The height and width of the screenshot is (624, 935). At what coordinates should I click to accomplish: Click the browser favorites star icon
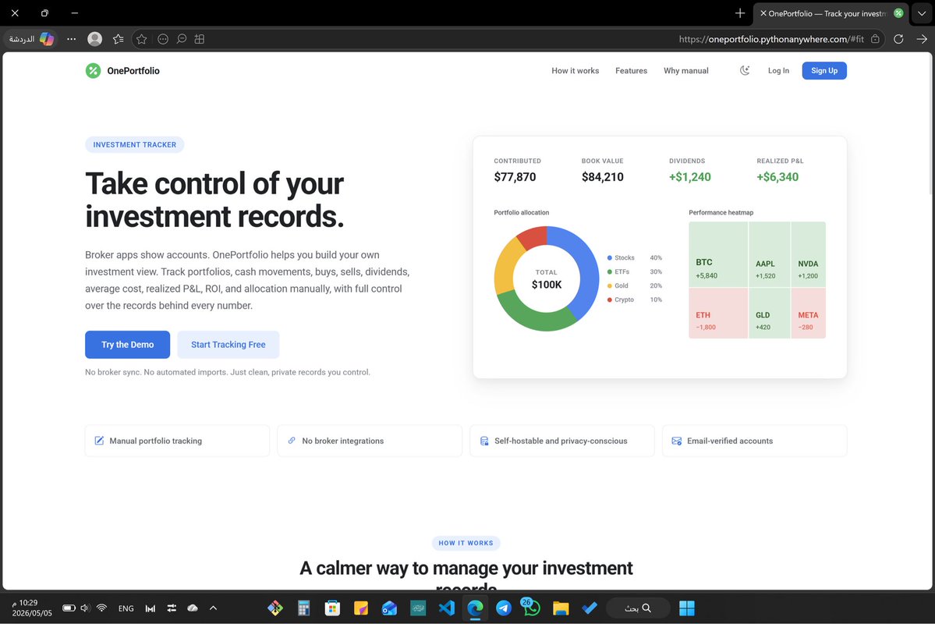(x=141, y=39)
